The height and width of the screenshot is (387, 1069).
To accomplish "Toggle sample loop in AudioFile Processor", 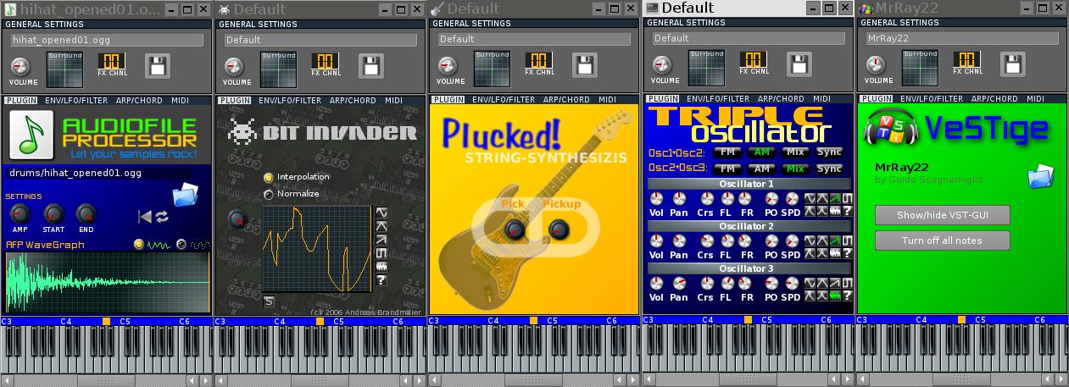I will (x=162, y=217).
